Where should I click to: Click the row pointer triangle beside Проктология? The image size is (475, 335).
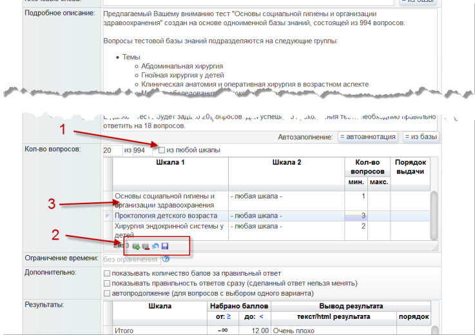107,215
